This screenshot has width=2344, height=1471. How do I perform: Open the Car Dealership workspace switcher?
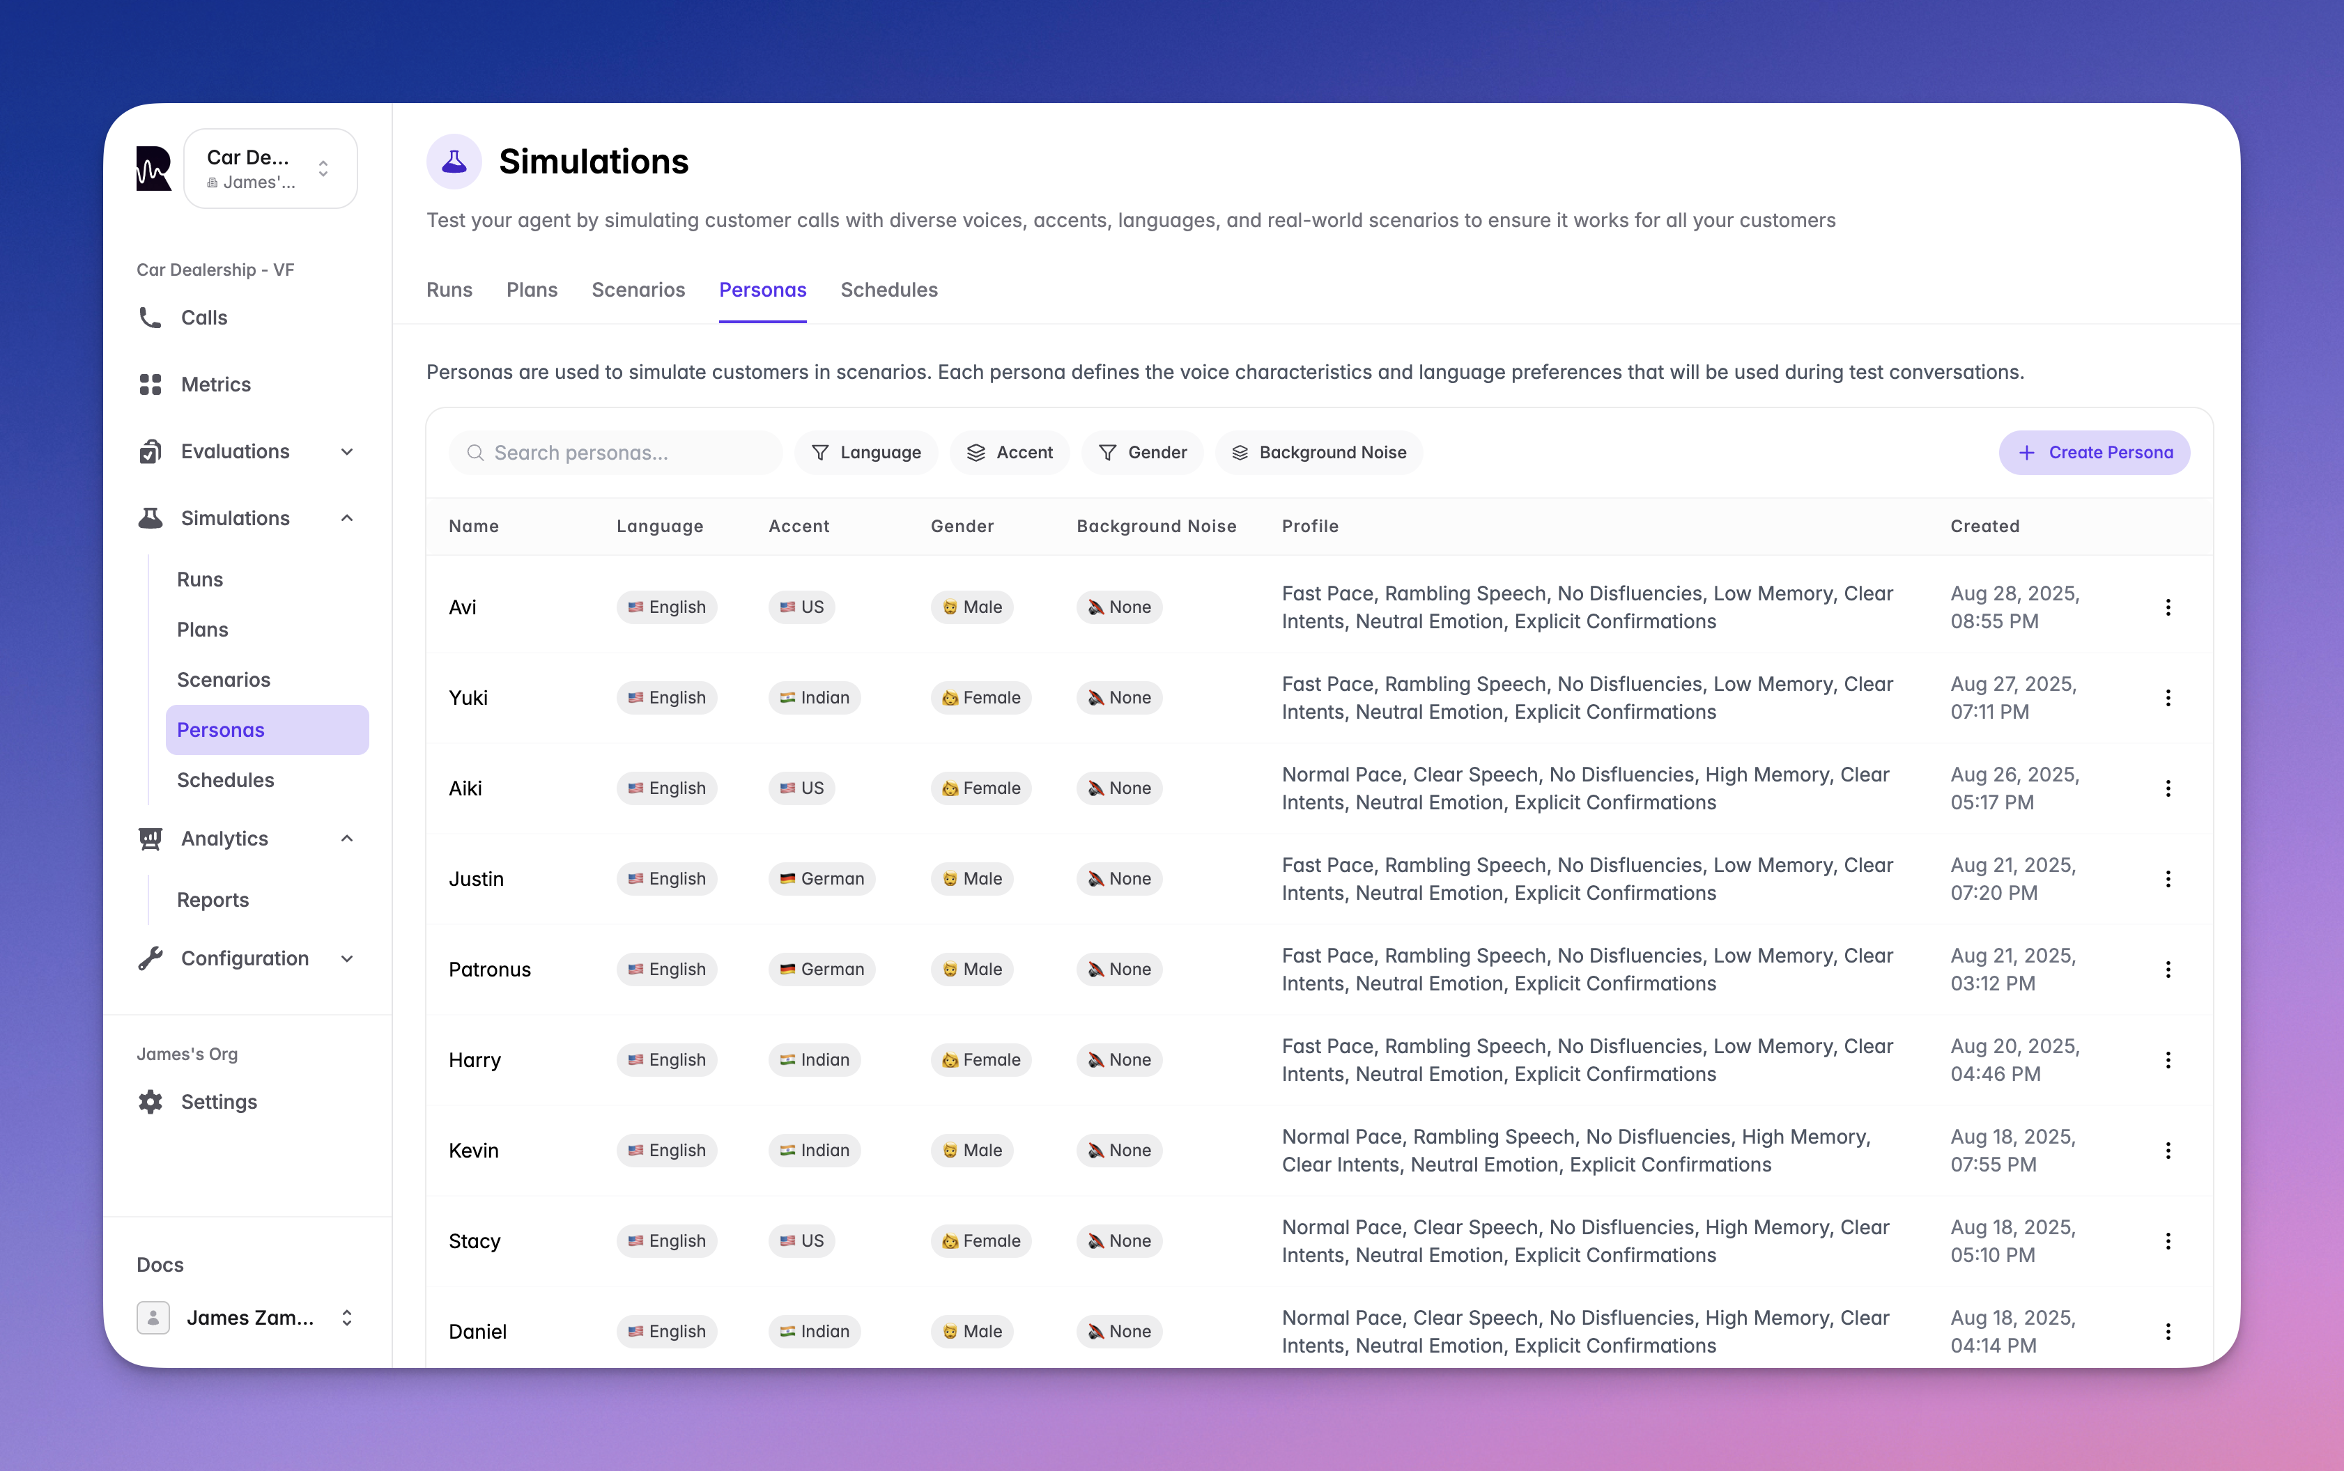pyautogui.click(x=270, y=169)
